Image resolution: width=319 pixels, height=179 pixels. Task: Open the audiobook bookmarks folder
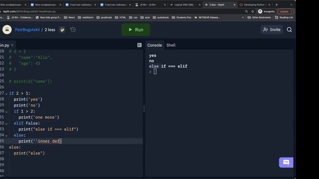[x=160, y=17]
